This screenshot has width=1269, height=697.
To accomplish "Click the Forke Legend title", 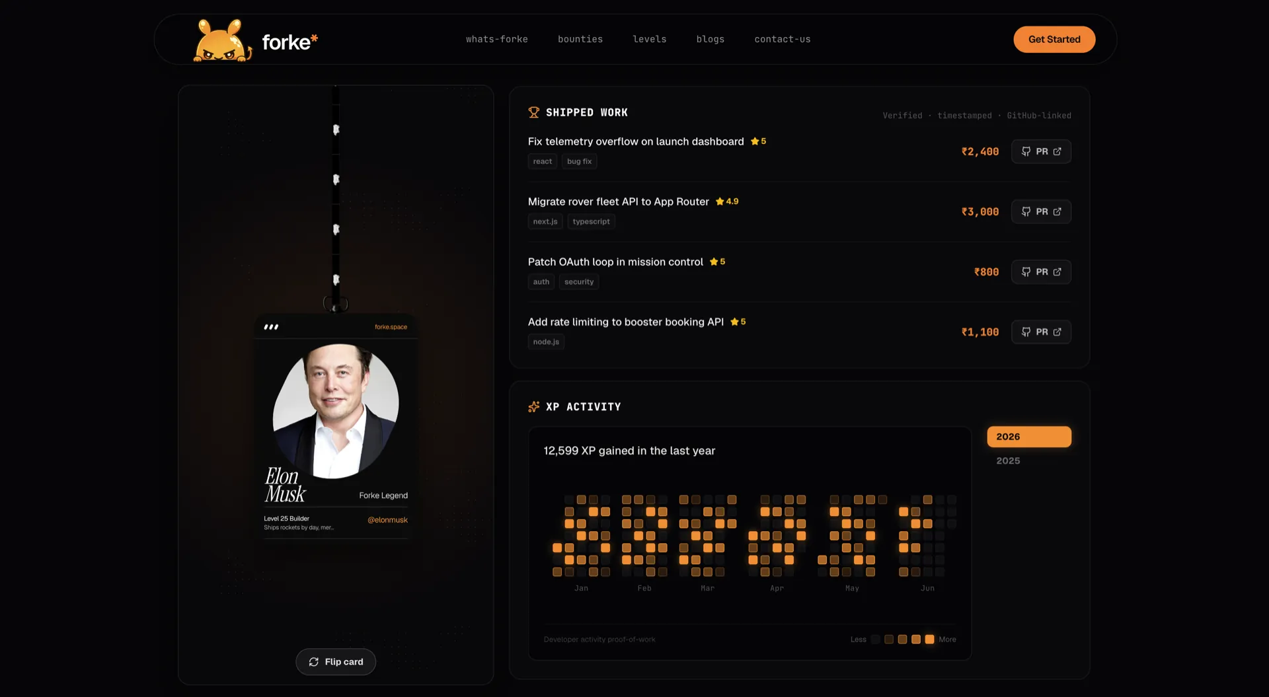I will 383,495.
